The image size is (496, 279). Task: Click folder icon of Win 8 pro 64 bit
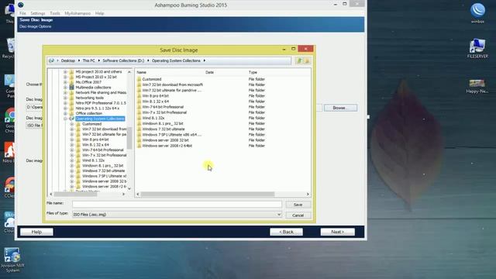click(x=139, y=96)
